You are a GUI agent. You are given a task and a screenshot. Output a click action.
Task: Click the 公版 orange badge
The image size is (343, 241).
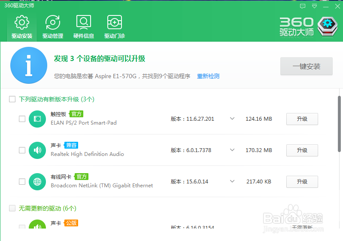71,223
